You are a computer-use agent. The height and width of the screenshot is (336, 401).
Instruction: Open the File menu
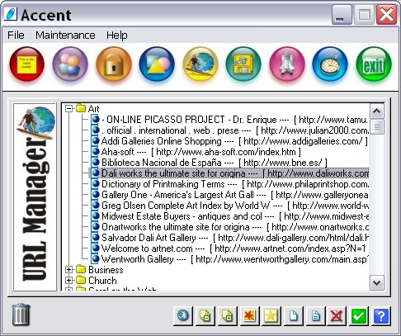click(x=16, y=35)
